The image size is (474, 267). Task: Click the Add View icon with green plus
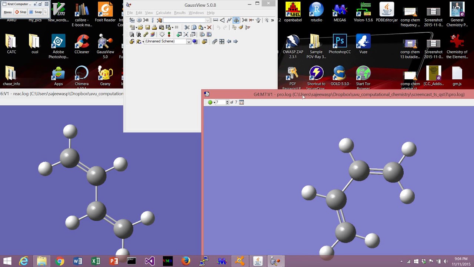[179, 34]
